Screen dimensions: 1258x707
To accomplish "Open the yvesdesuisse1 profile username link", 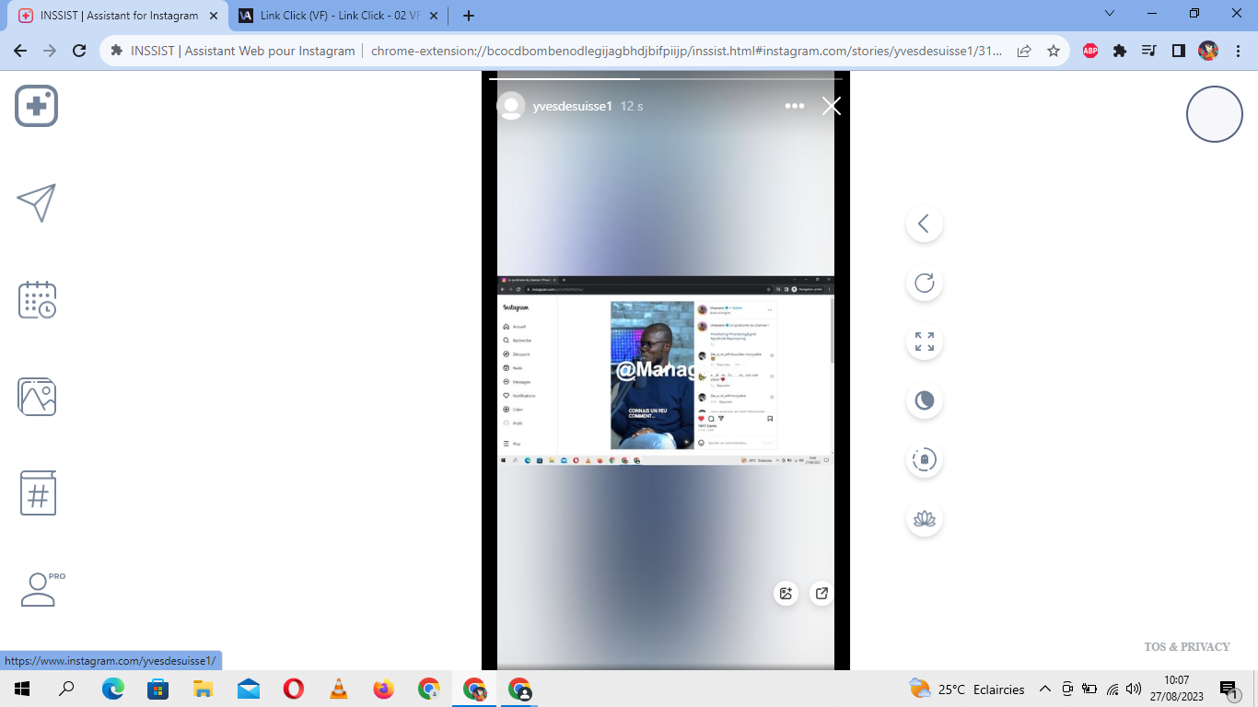I will tap(572, 106).
